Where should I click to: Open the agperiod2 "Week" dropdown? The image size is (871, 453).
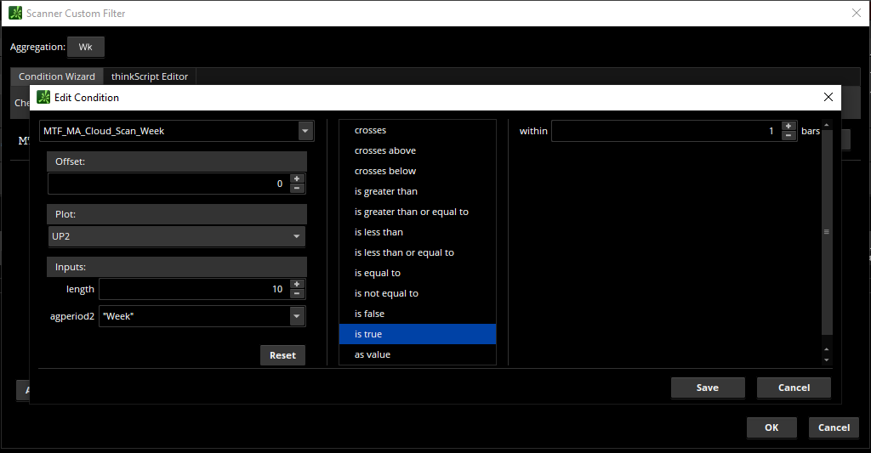coord(296,316)
